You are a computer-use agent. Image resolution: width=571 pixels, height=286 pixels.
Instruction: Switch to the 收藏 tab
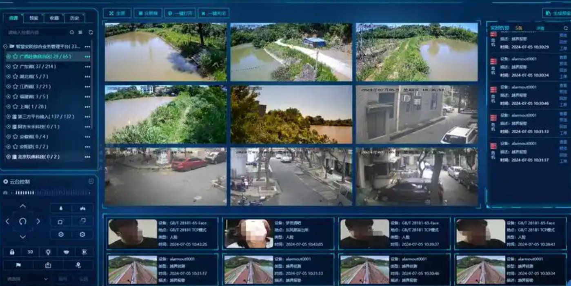tap(54, 18)
